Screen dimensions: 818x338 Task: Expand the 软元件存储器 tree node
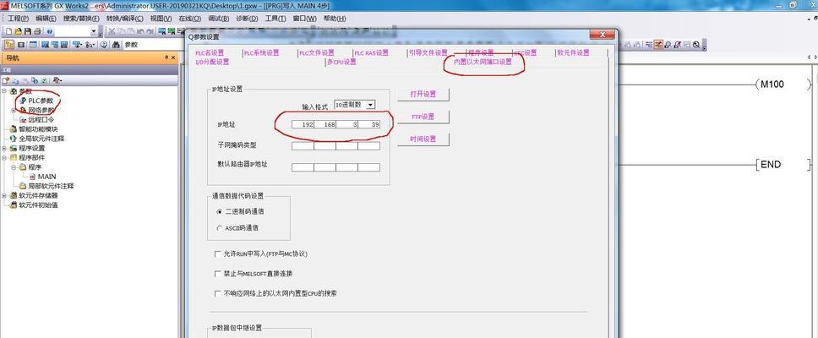5,195
